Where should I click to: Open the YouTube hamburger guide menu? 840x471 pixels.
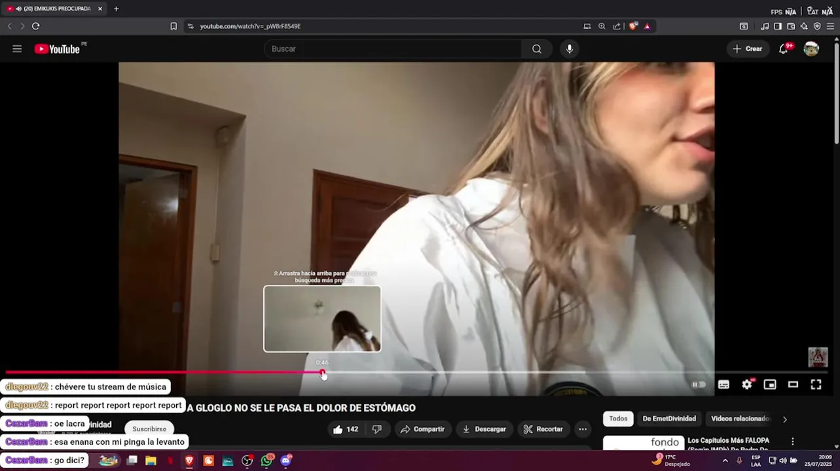pos(17,49)
